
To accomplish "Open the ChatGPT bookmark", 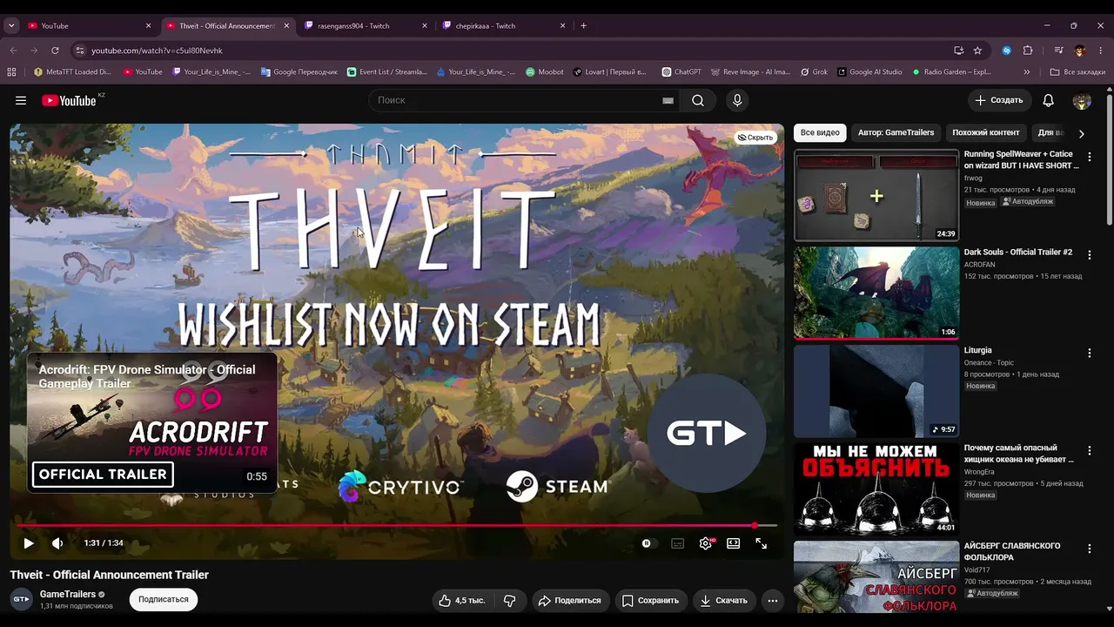I will [x=681, y=72].
